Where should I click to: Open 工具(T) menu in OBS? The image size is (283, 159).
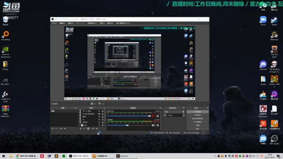coord(102,23)
